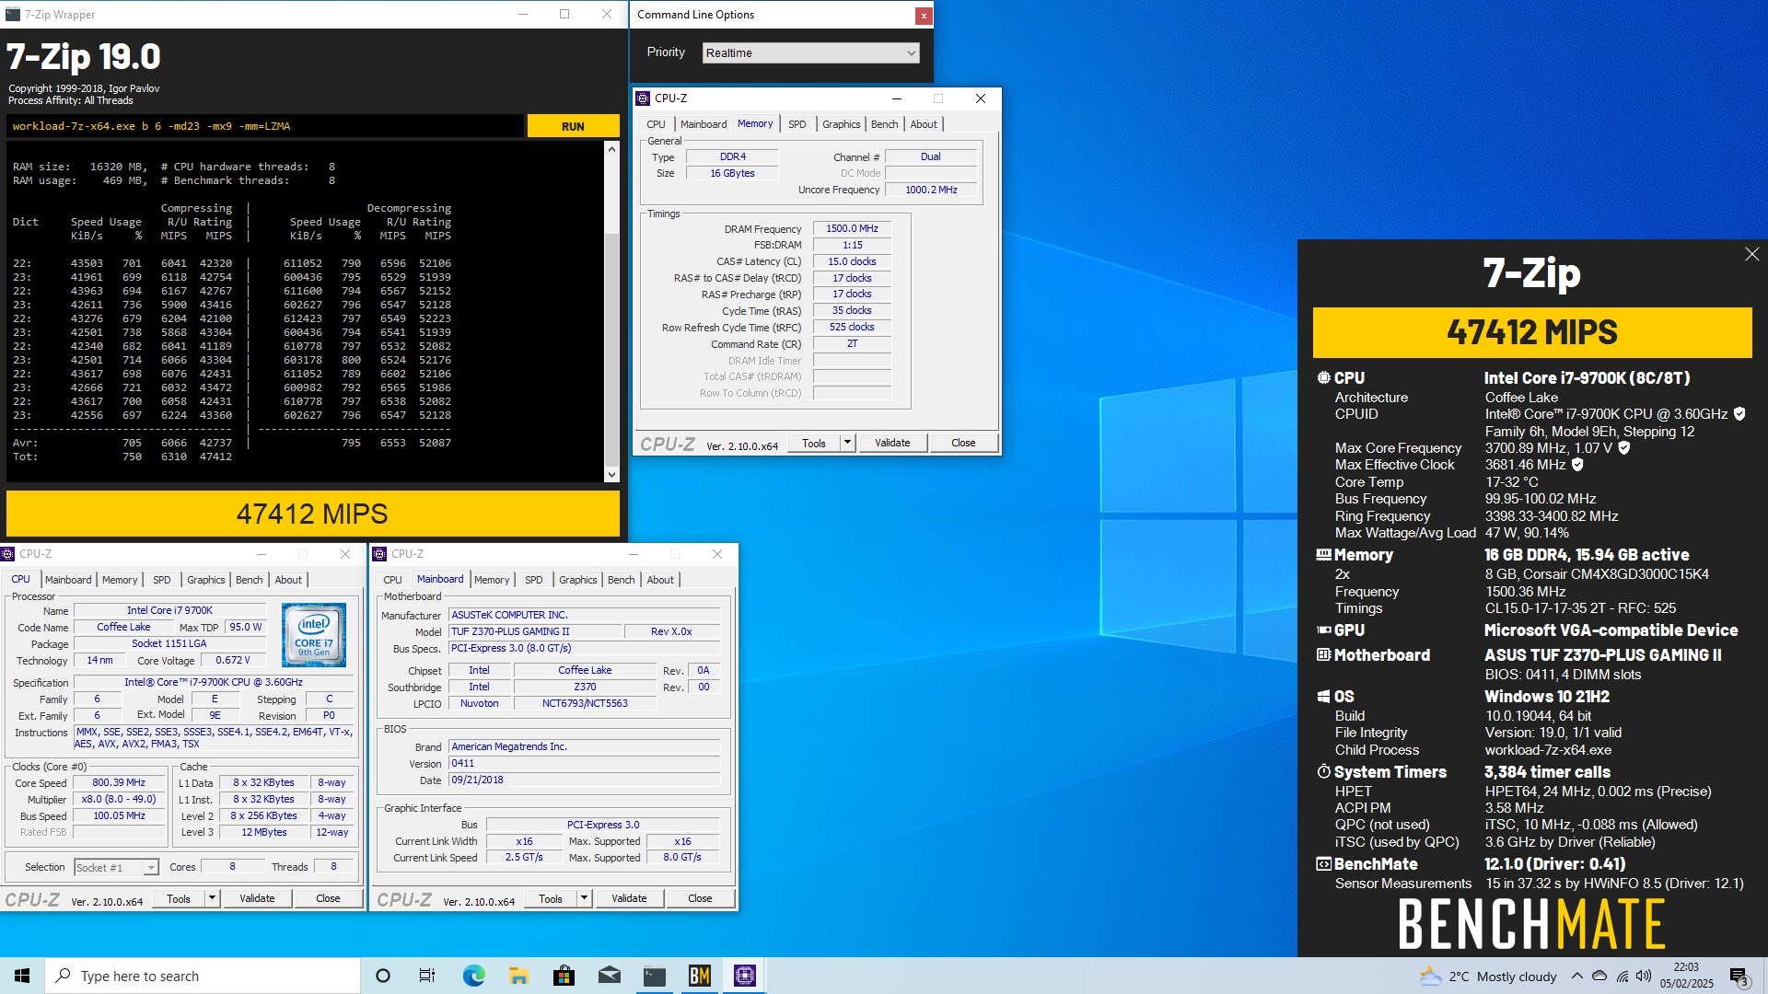Click the CAS# Latency 15.0 clocks value
The height and width of the screenshot is (994, 1768).
tap(852, 261)
